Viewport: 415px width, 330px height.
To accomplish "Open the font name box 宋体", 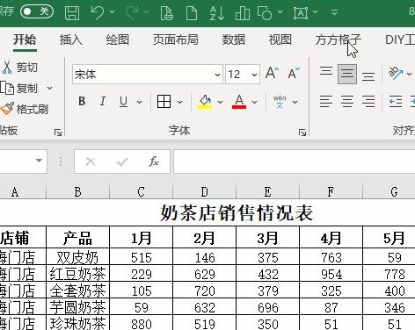I will coord(148,75).
